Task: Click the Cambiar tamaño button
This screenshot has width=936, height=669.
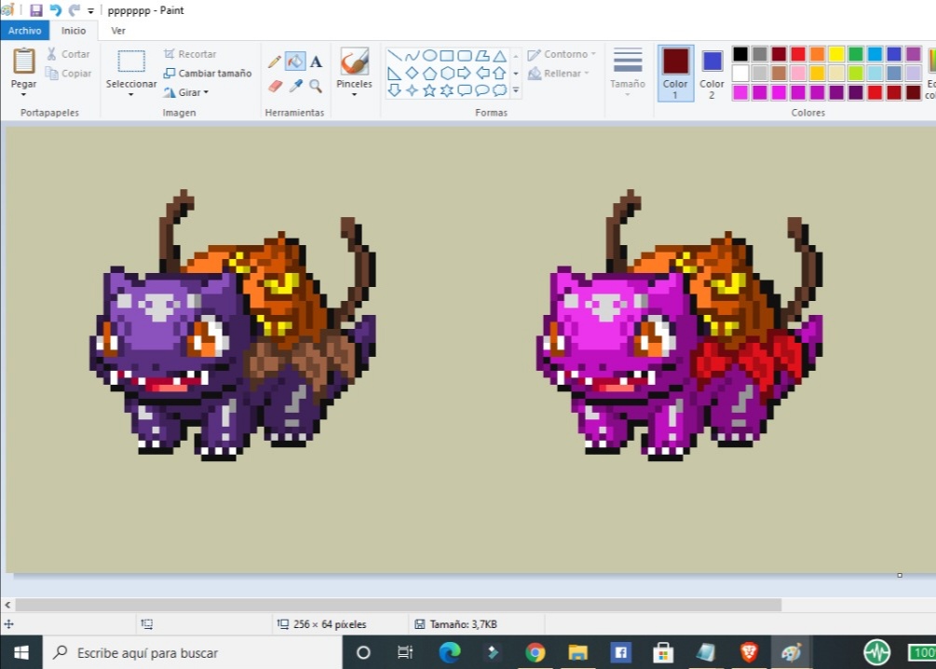Action: pos(208,74)
